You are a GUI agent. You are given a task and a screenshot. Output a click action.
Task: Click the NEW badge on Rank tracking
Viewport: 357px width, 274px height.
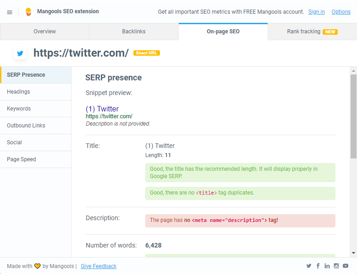(x=330, y=32)
